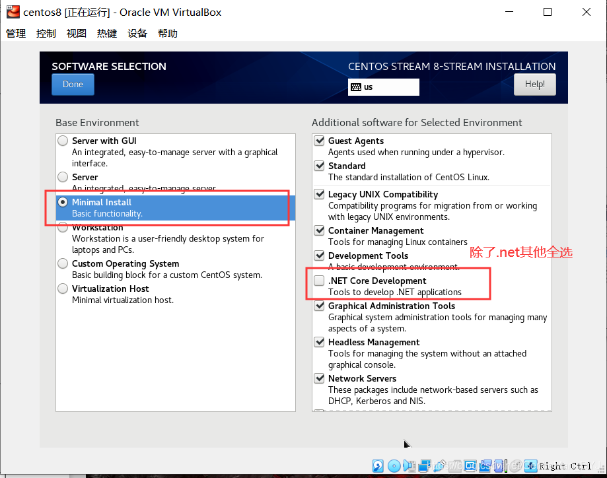The image size is (607, 478).
Task: Click the USB devices status icon
Action: 439,465
